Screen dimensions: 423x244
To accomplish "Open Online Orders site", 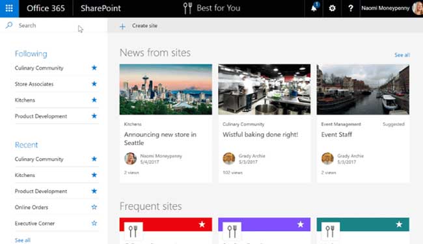I will (x=32, y=208).
